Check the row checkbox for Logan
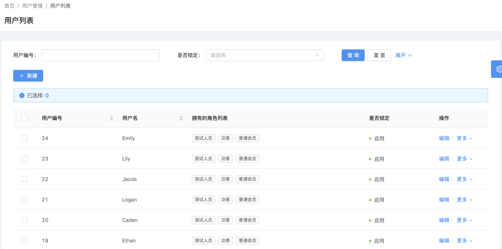 tap(24, 200)
